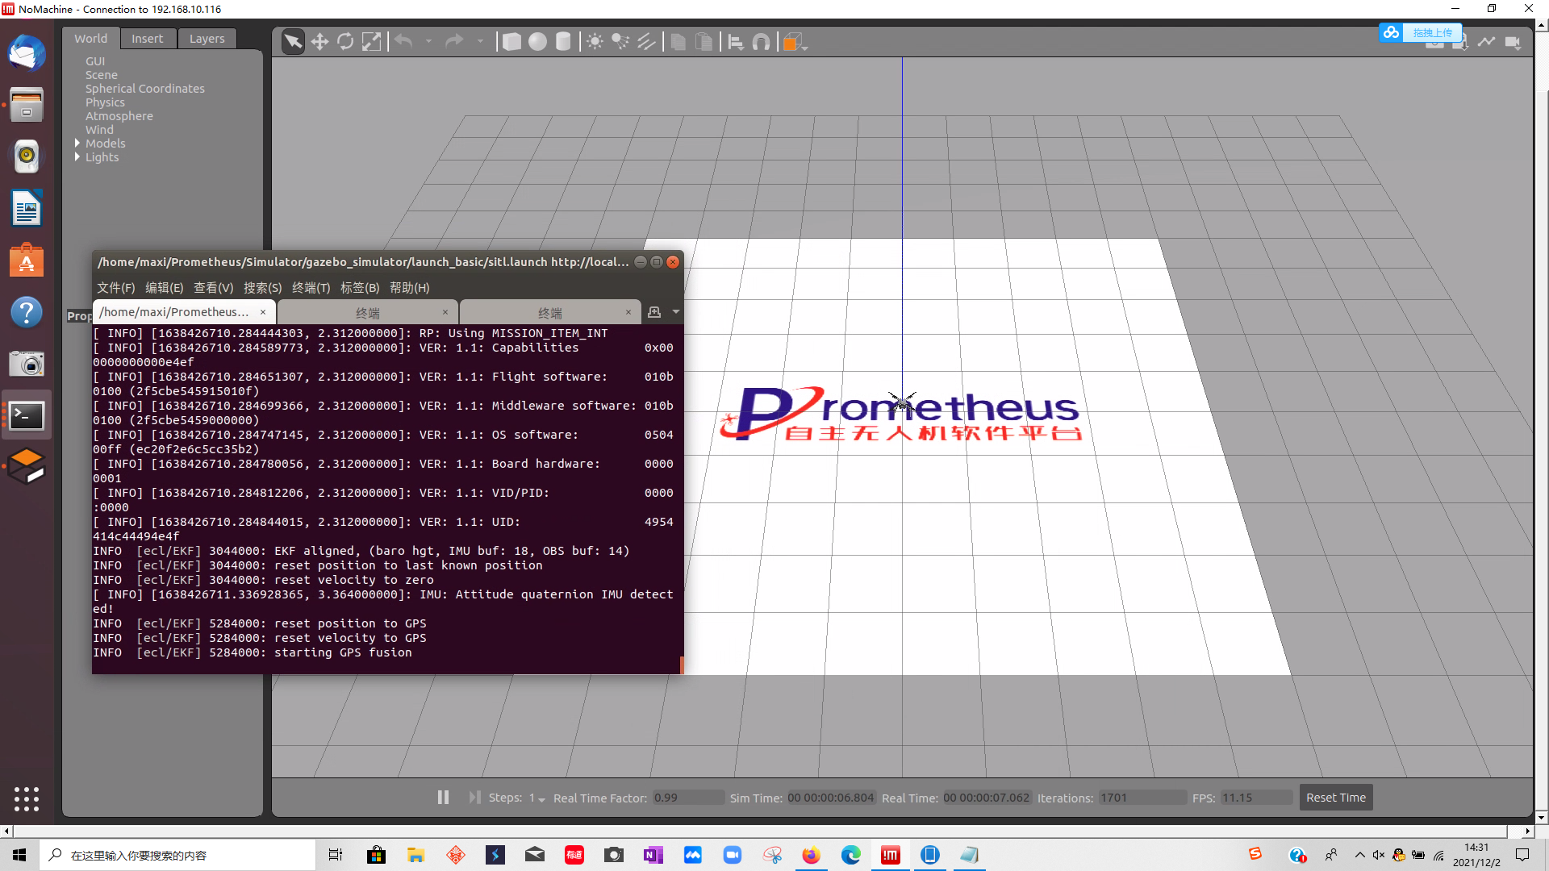Click the Iterations value field
The height and width of the screenshot is (871, 1549).
click(x=1142, y=798)
